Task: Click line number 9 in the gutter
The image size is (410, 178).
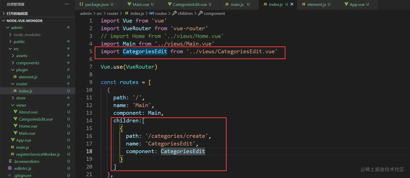Action: click(91, 82)
